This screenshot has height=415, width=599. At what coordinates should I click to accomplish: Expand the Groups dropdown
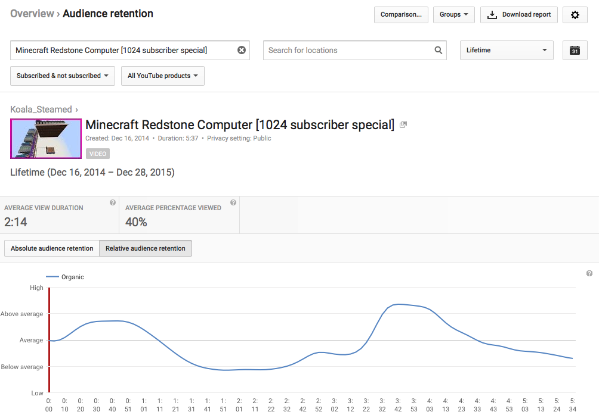[454, 15]
